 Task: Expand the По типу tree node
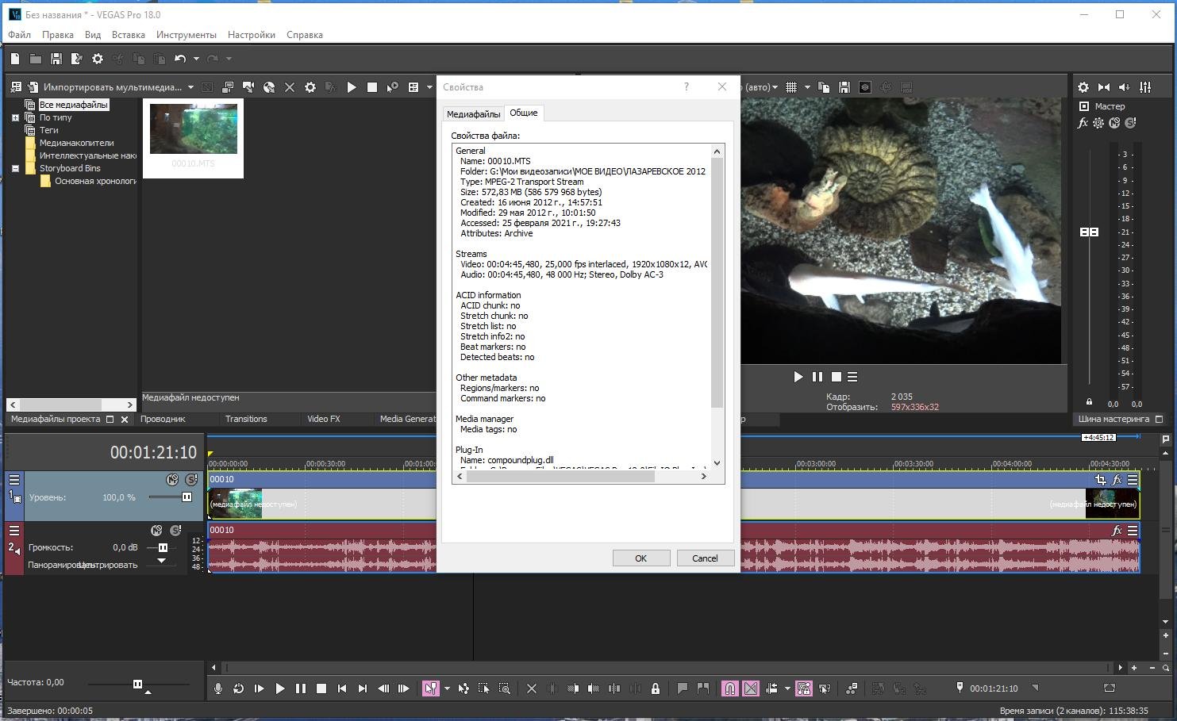point(15,117)
